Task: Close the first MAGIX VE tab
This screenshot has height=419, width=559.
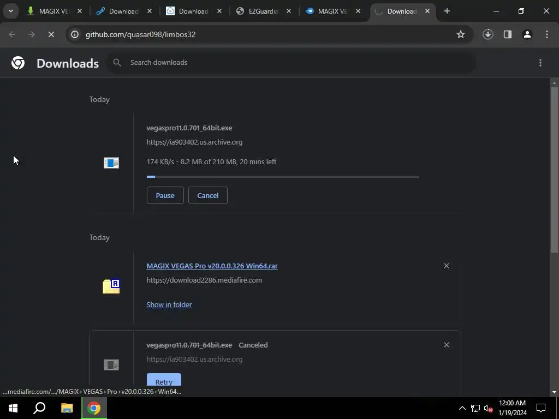Action: coord(80,11)
